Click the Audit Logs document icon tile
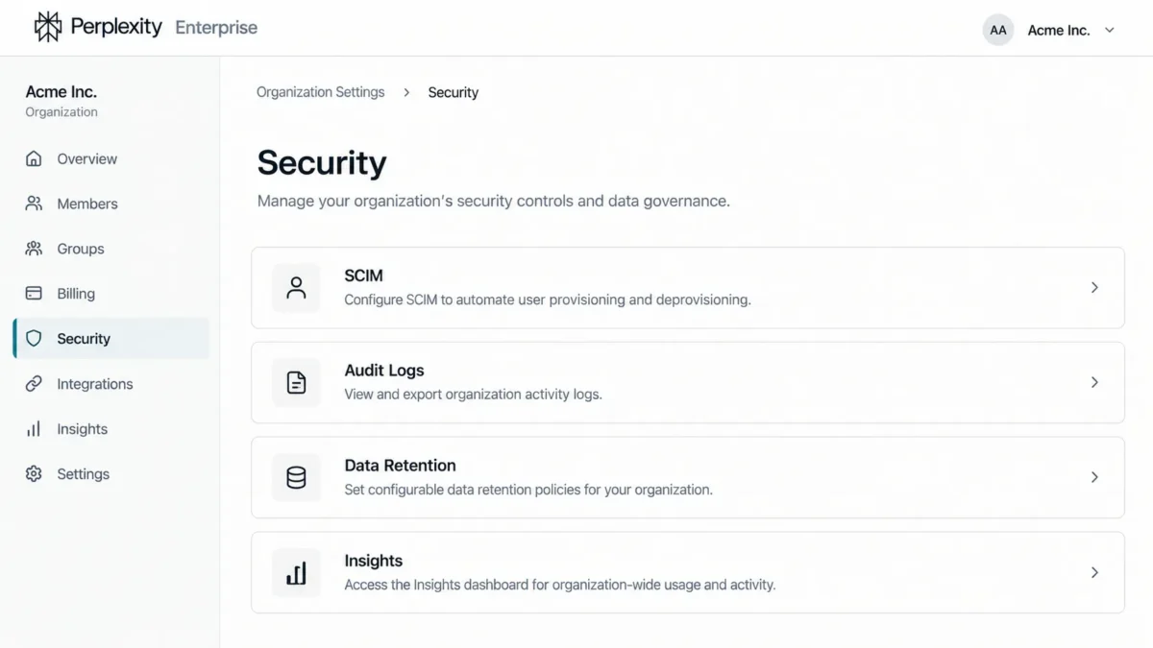 click(x=296, y=383)
